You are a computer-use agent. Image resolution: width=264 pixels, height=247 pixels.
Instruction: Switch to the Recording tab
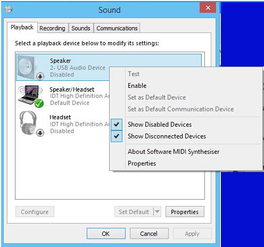[x=52, y=28]
